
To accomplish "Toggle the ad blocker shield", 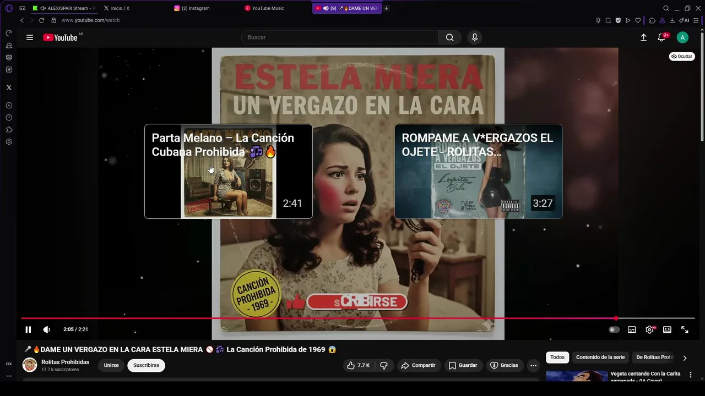I will click(618, 20).
